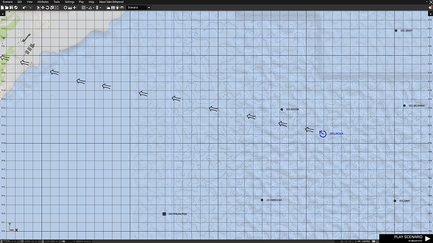
Task: Activate the Area scaling widget tool
Action: click(56, 8)
